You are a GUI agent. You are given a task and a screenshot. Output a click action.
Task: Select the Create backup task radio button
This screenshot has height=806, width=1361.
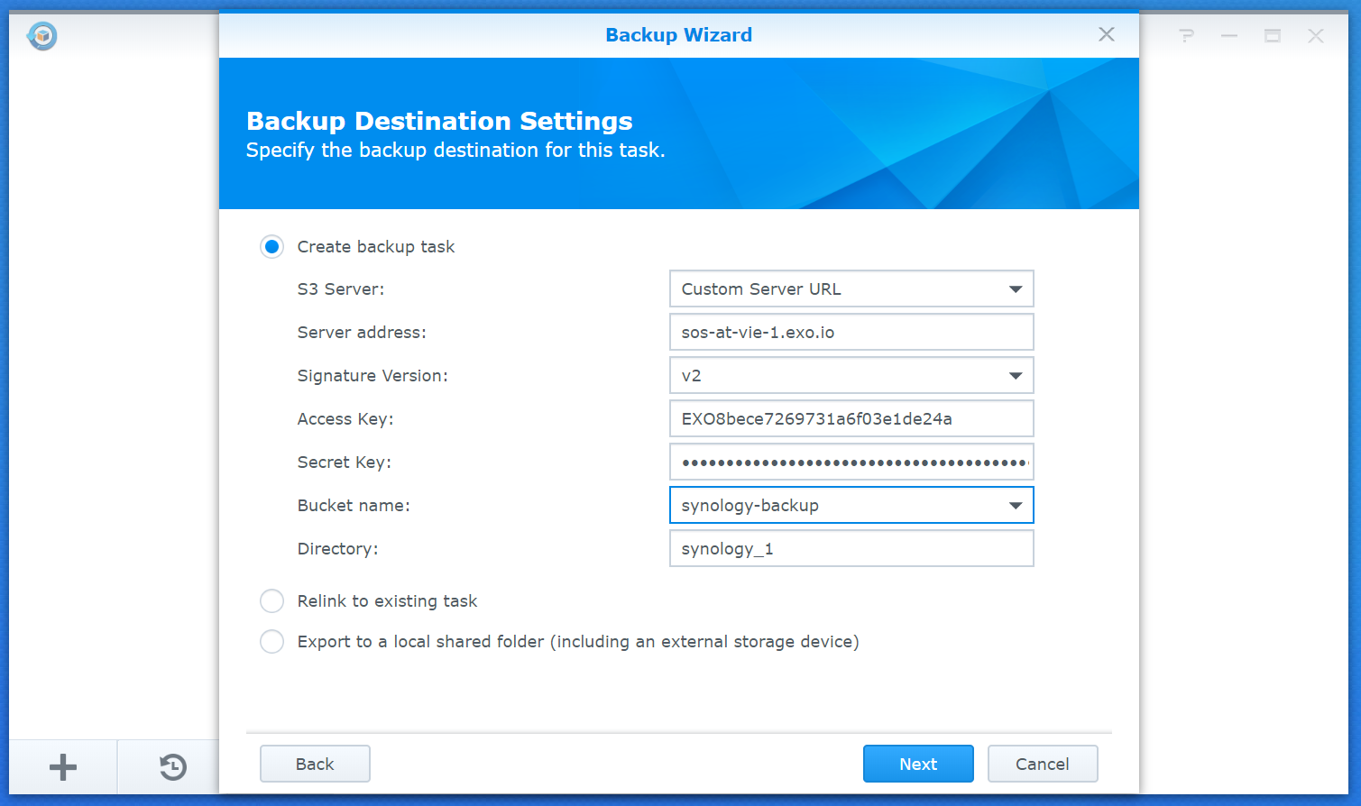[x=271, y=247]
